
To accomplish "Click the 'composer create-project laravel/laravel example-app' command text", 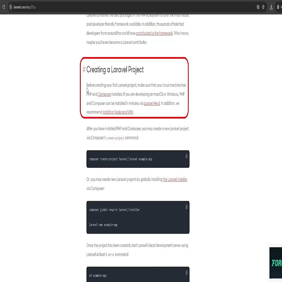I will point(121,159).
